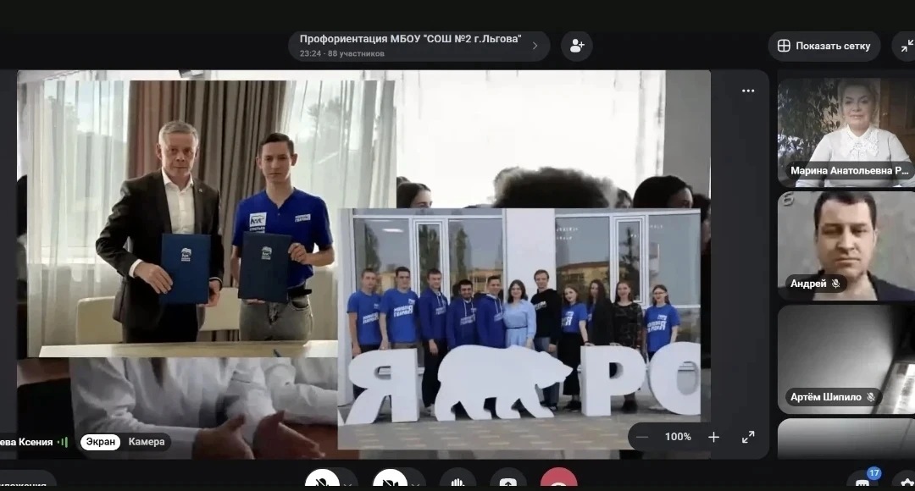Open the add participant icon
The image size is (915, 491).
point(577,46)
